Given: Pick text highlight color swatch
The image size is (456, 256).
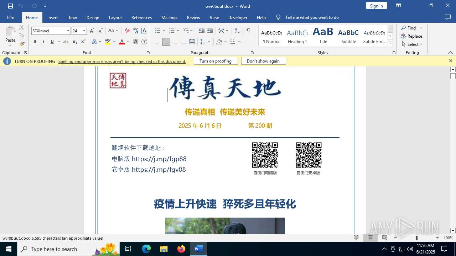Looking at the screenshot, I should [x=108, y=42].
